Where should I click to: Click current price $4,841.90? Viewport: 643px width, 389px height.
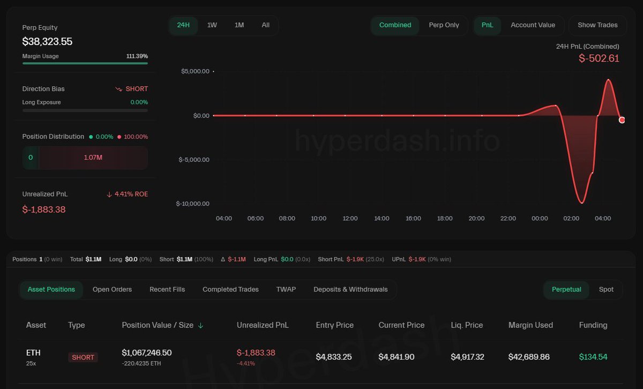(397, 357)
